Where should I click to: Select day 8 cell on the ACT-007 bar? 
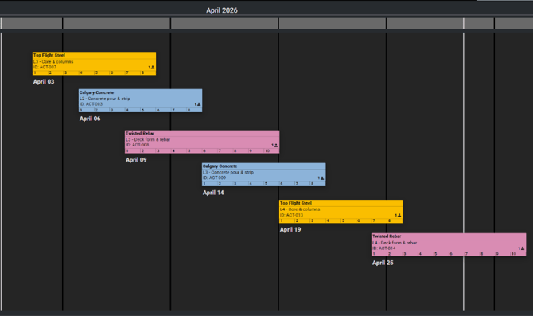point(148,72)
